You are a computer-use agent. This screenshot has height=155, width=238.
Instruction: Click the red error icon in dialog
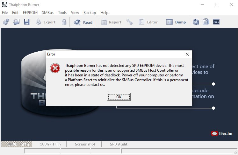point(55,68)
